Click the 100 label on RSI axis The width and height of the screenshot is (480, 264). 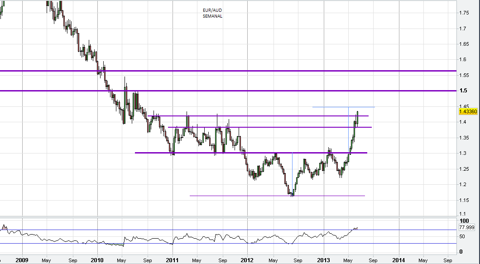tap(464, 221)
